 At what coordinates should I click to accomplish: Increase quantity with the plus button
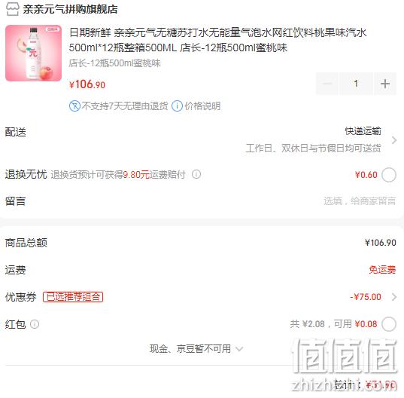[385, 84]
